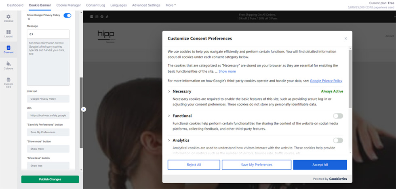Click the green Publish Changes button
The height and width of the screenshot is (189, 396).
[x=50, y=179]
